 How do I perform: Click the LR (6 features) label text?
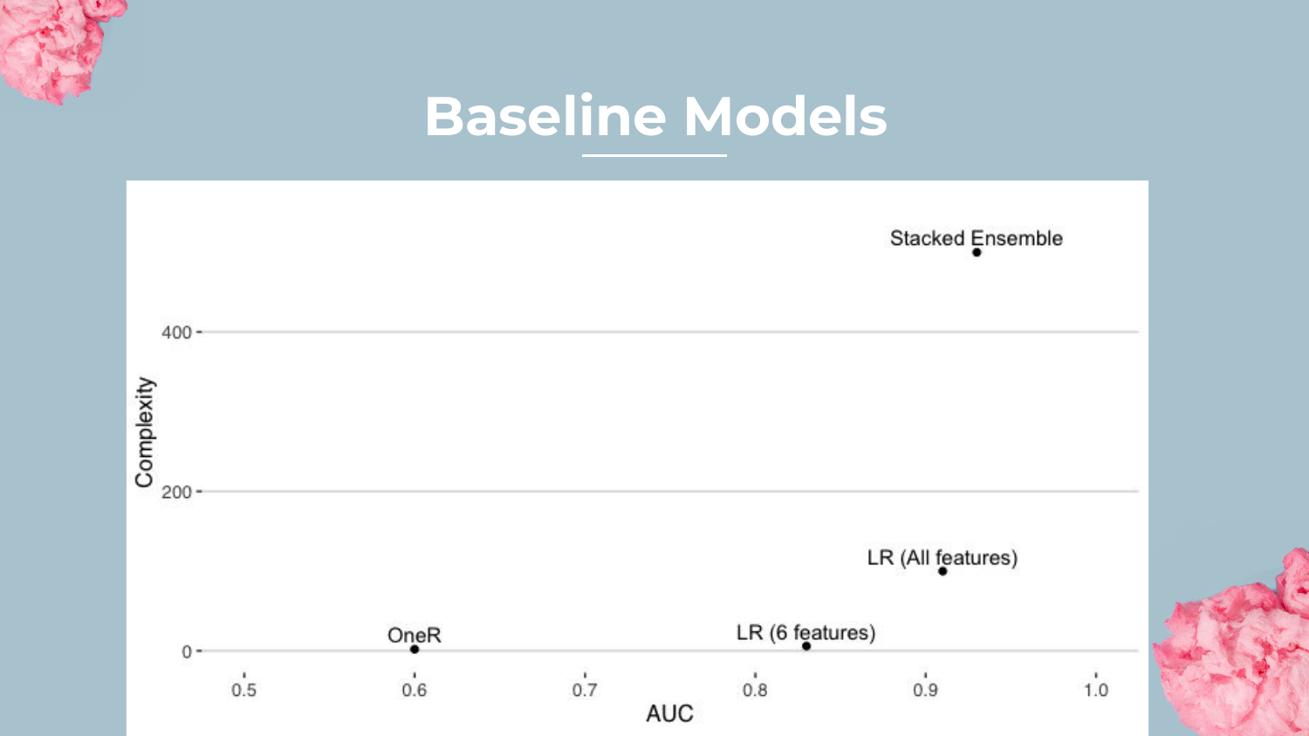click(x=805, y=632)
